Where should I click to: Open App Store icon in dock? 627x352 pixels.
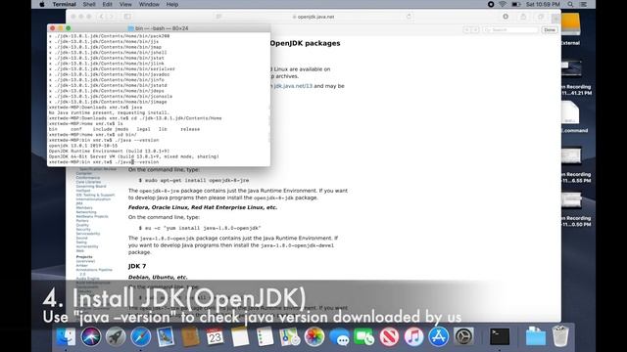pyautogui.click(x=439, y=336)
